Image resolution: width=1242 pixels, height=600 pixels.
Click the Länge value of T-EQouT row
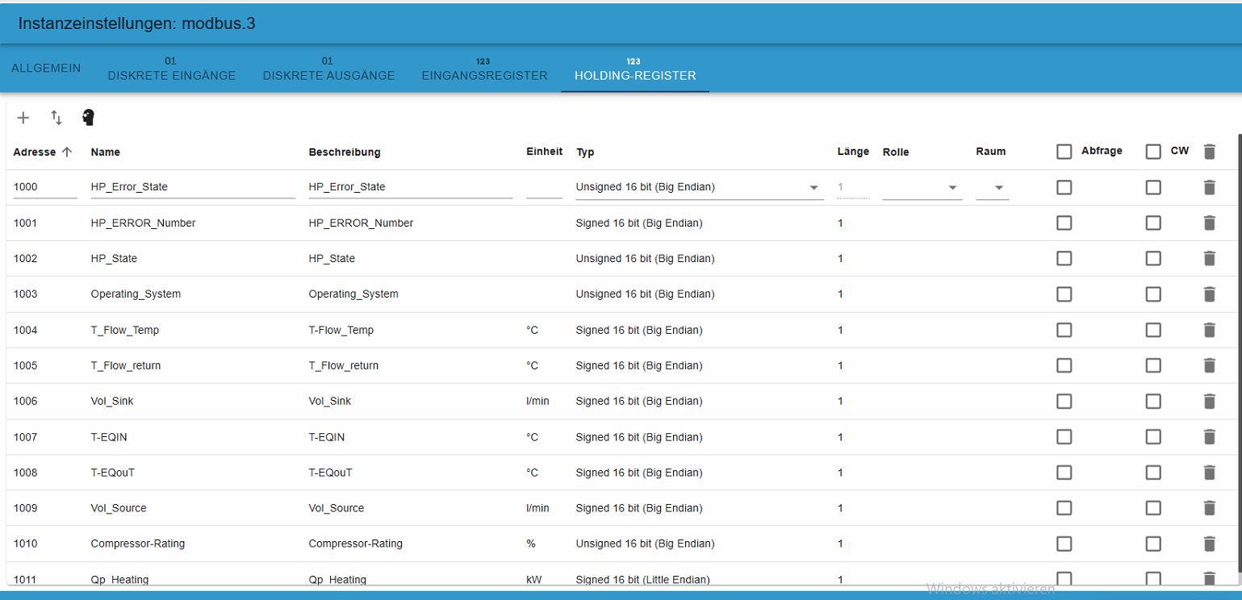[x=840, y=473]
